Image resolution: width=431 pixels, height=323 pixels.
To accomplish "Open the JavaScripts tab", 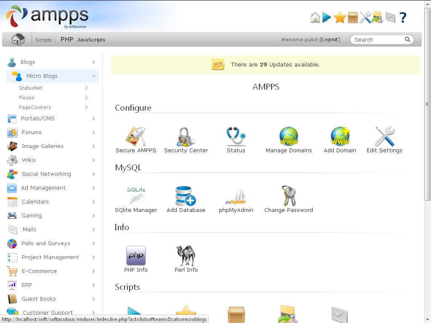I will (x=91, y=40).
